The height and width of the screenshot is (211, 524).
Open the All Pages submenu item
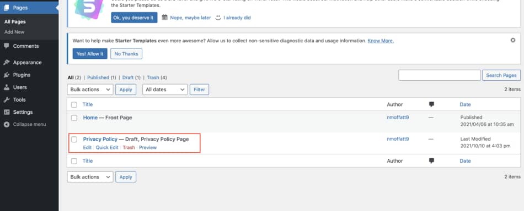(x=15, y=21)
